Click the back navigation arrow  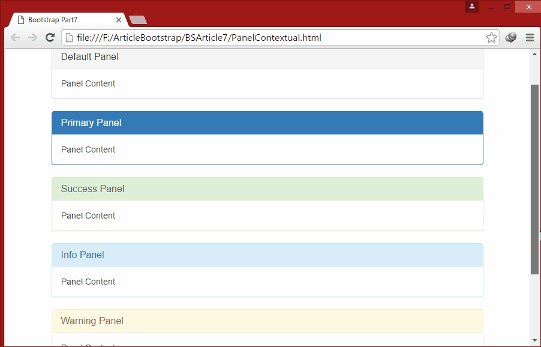(x=15, y=37)
